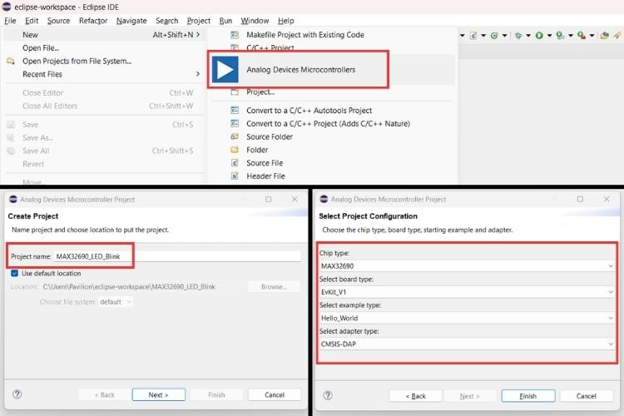This screenshot has width=624, height=416.
Task: Click the yellow Folder icon in the New submenu
Action: tap(235, 150)
